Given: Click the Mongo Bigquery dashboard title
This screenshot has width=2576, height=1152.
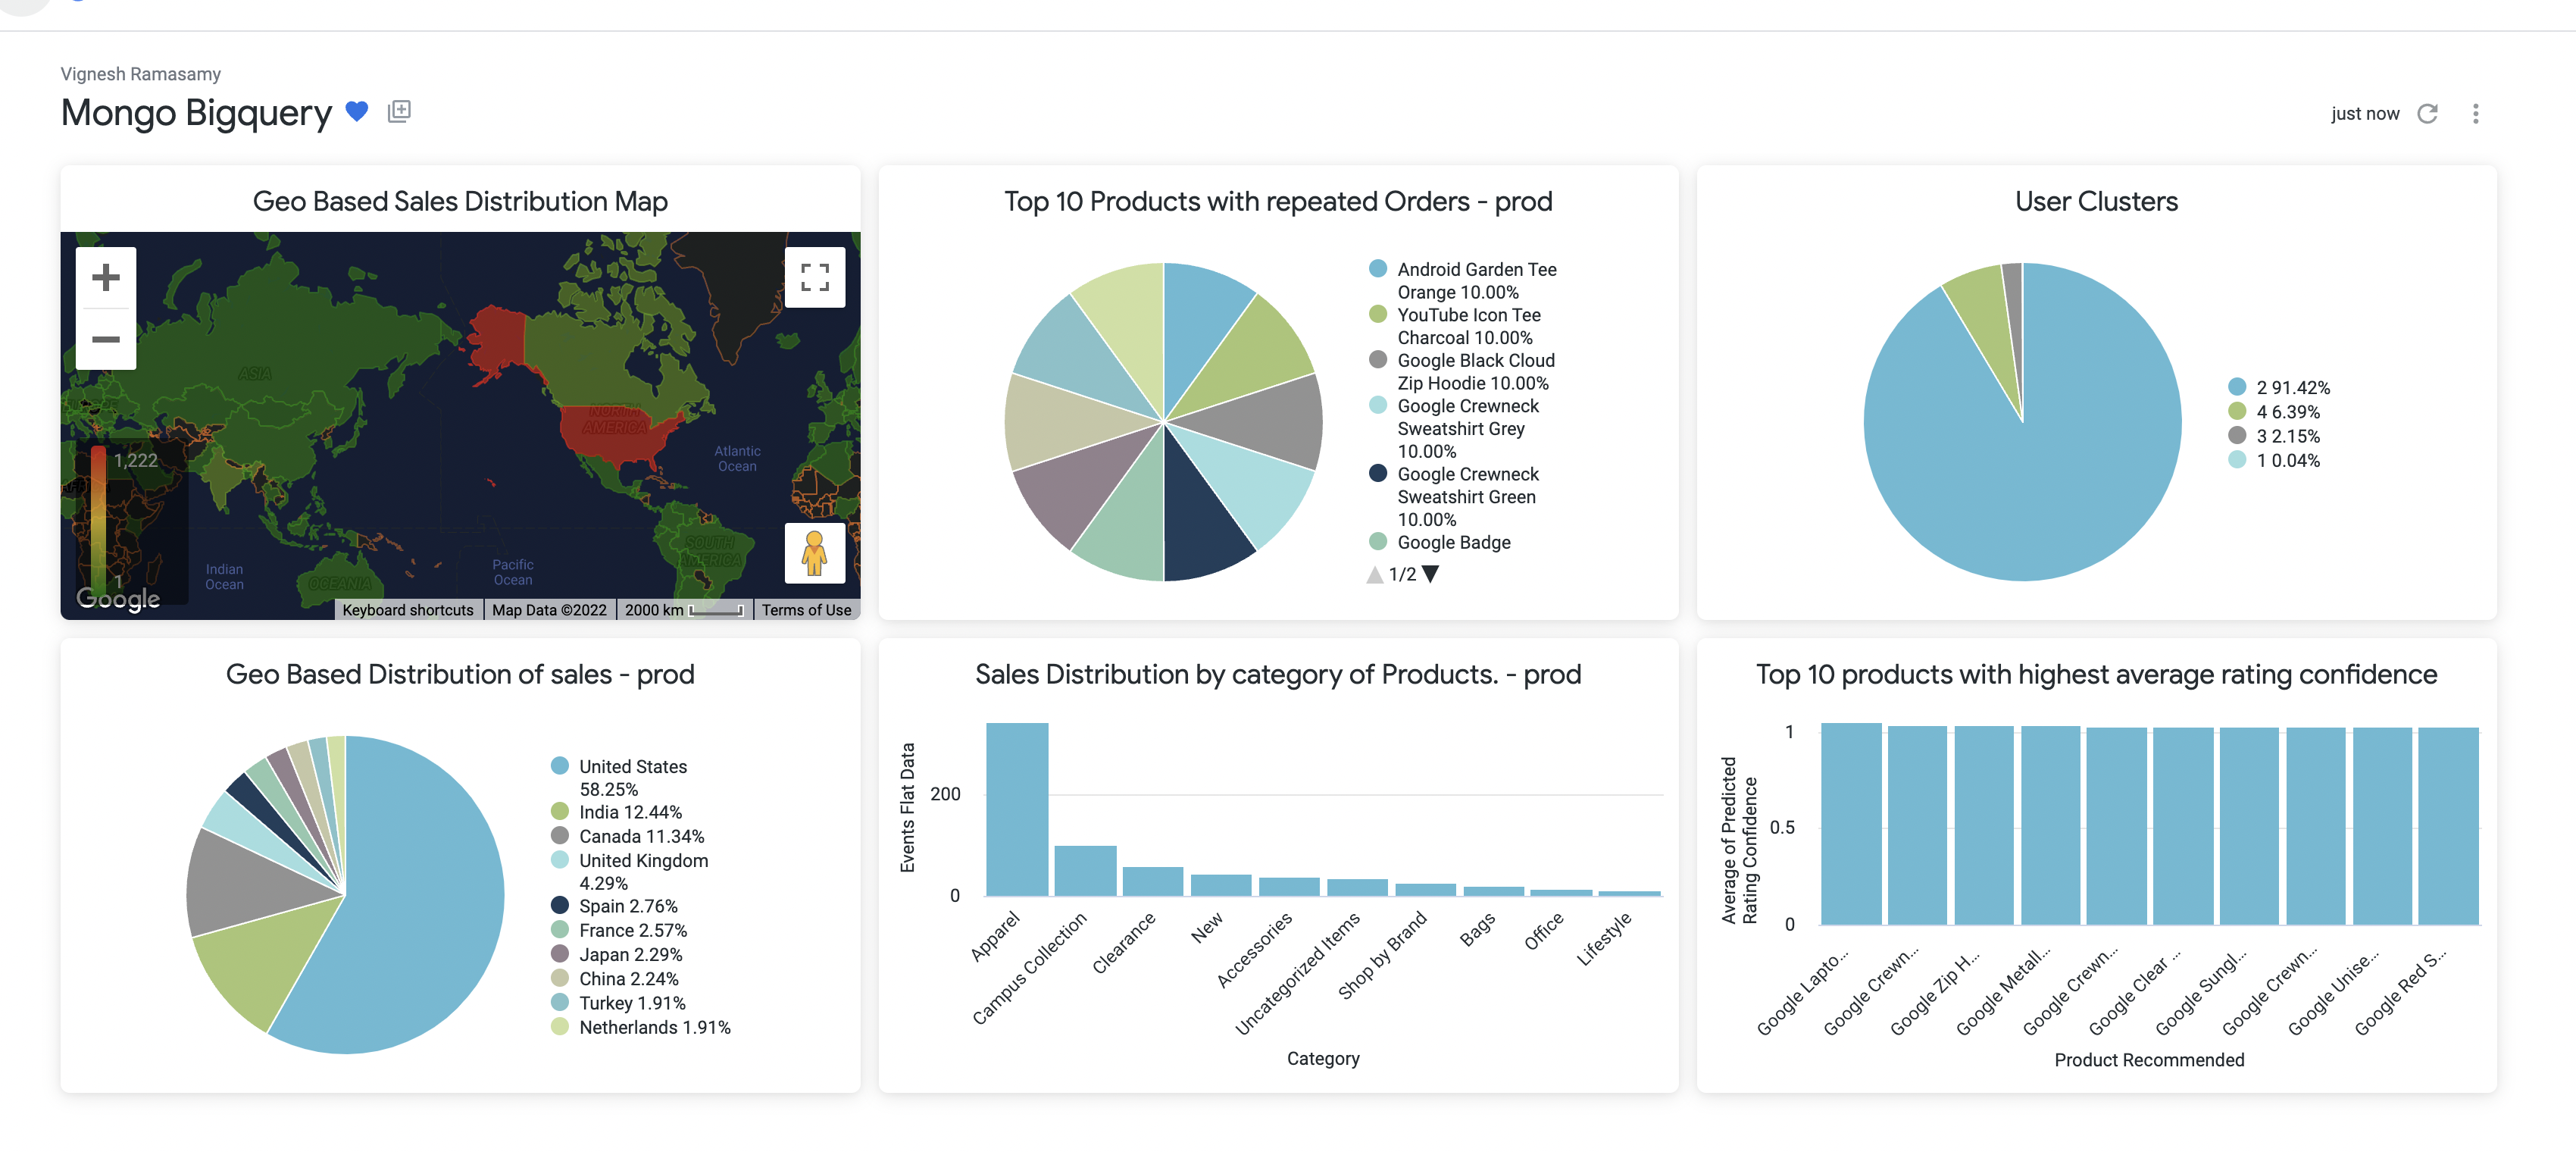Looking at the screenshot, I should [196, 113].
